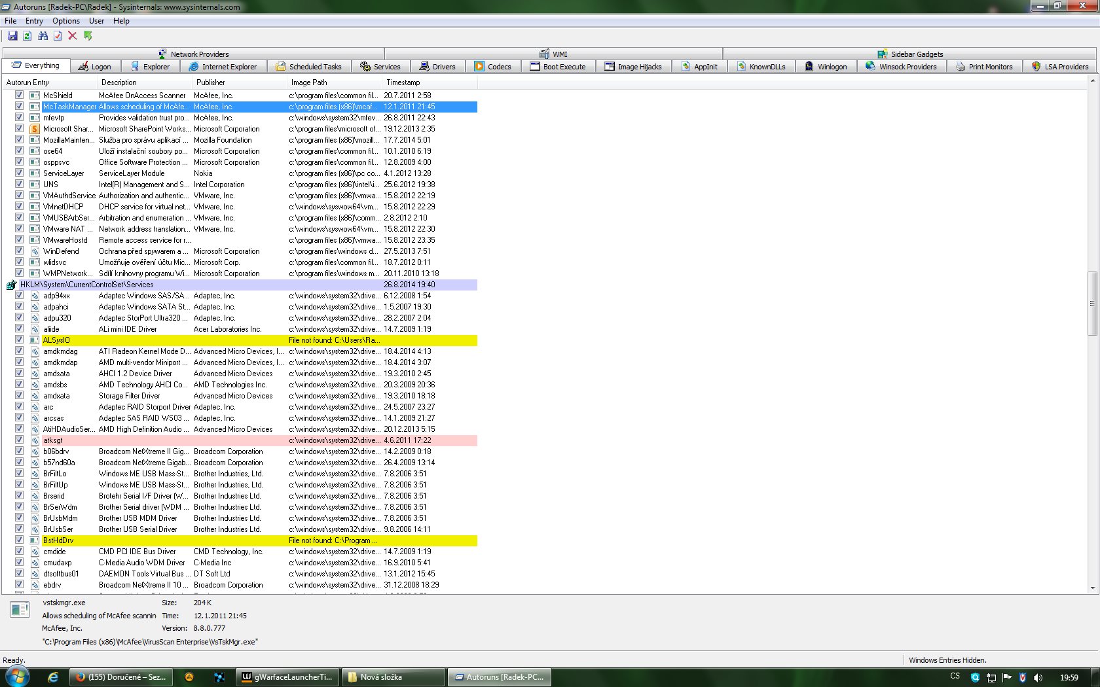Open the Help menu
Image resolution: width=1100 pixels, height=687 pixels.
[x=121, y=21]
